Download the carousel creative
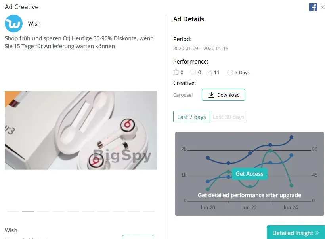This screenshot has height=239, width=325. coord(224,95)
